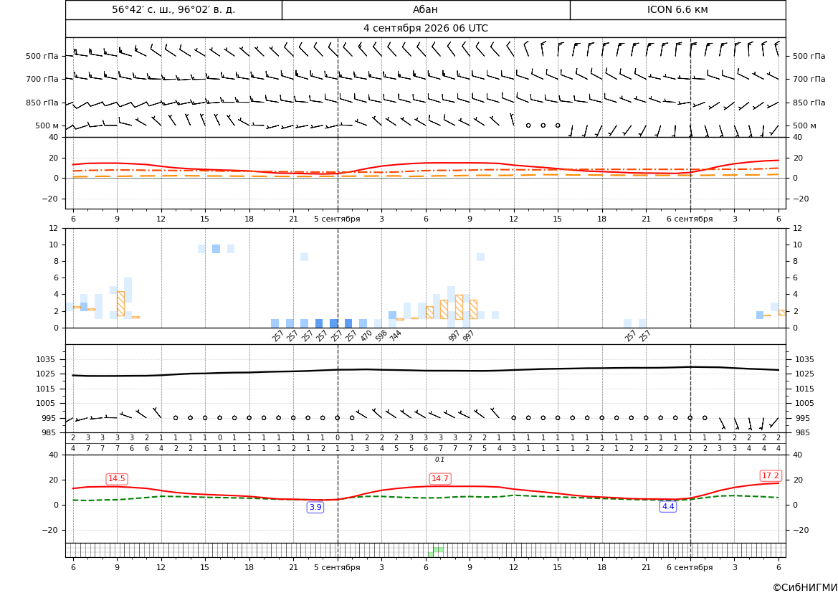Click the 6 сентября marker on bottom time axis

[x=690, y=567]
